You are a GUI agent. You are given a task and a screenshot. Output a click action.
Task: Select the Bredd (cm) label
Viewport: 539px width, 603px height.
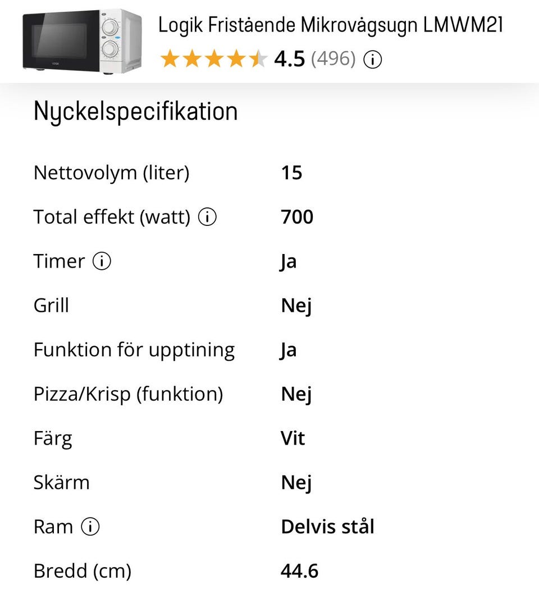pos(83,571)
